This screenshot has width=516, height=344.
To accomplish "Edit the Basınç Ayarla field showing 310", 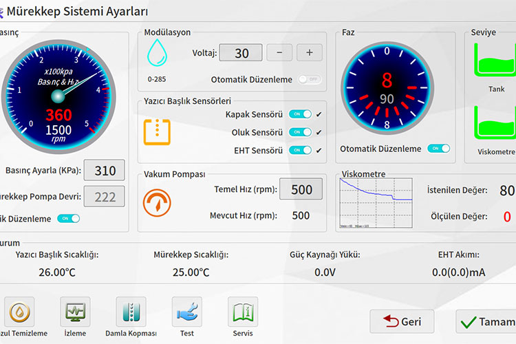I will click(x=105, y=170).
